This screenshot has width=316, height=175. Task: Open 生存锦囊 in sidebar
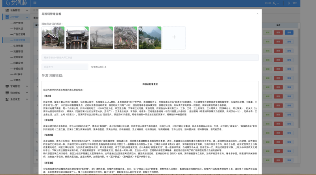pyautogui.click(x=18, y=46)
